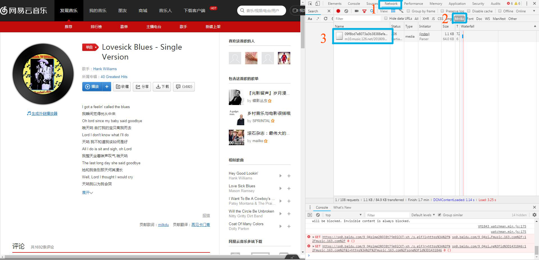Switch to the Elements tab

tap(335, 4)
